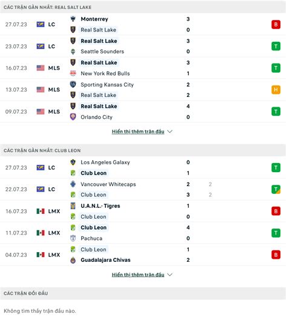Open the Seattle Sounders team name link
The image size is (287, 317).
pos(102,52)
